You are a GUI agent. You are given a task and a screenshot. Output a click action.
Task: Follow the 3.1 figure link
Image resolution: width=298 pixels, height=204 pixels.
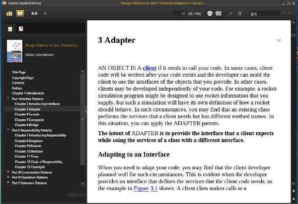(x=154, y=189)
